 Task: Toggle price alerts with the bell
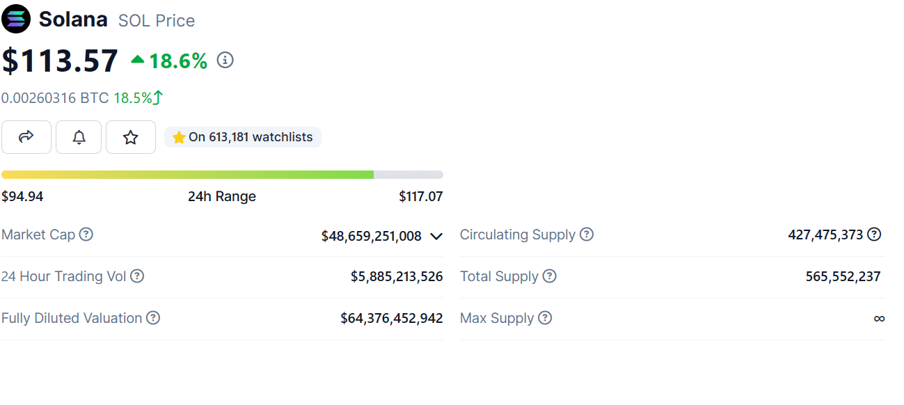[x=78, y=137]
